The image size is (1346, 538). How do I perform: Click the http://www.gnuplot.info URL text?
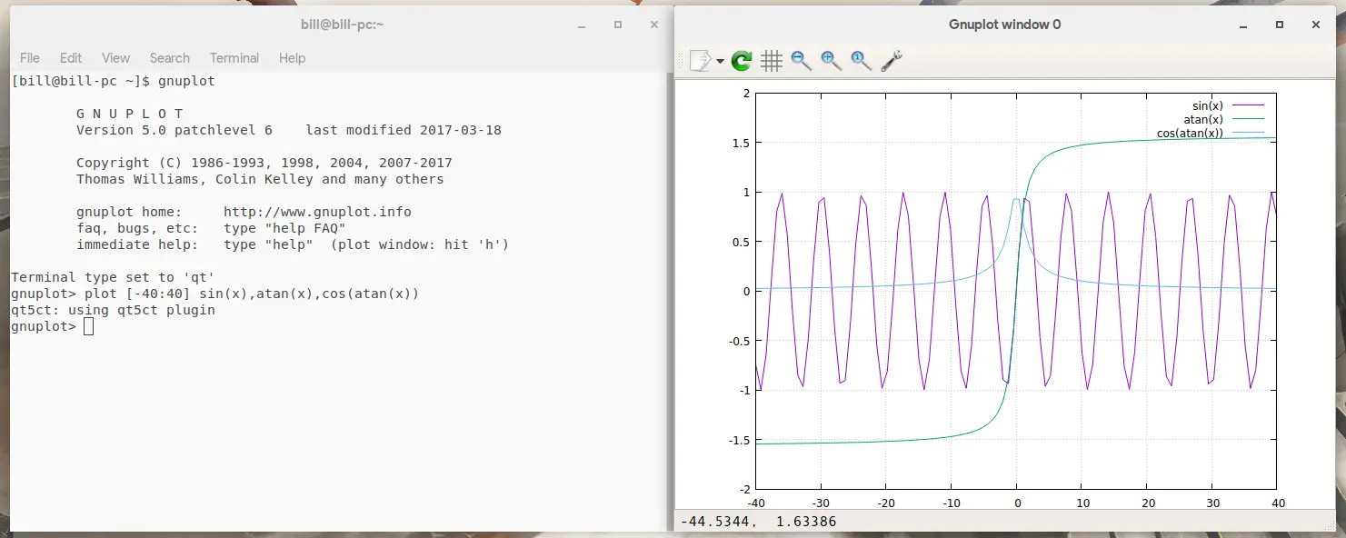click(317, 212)
